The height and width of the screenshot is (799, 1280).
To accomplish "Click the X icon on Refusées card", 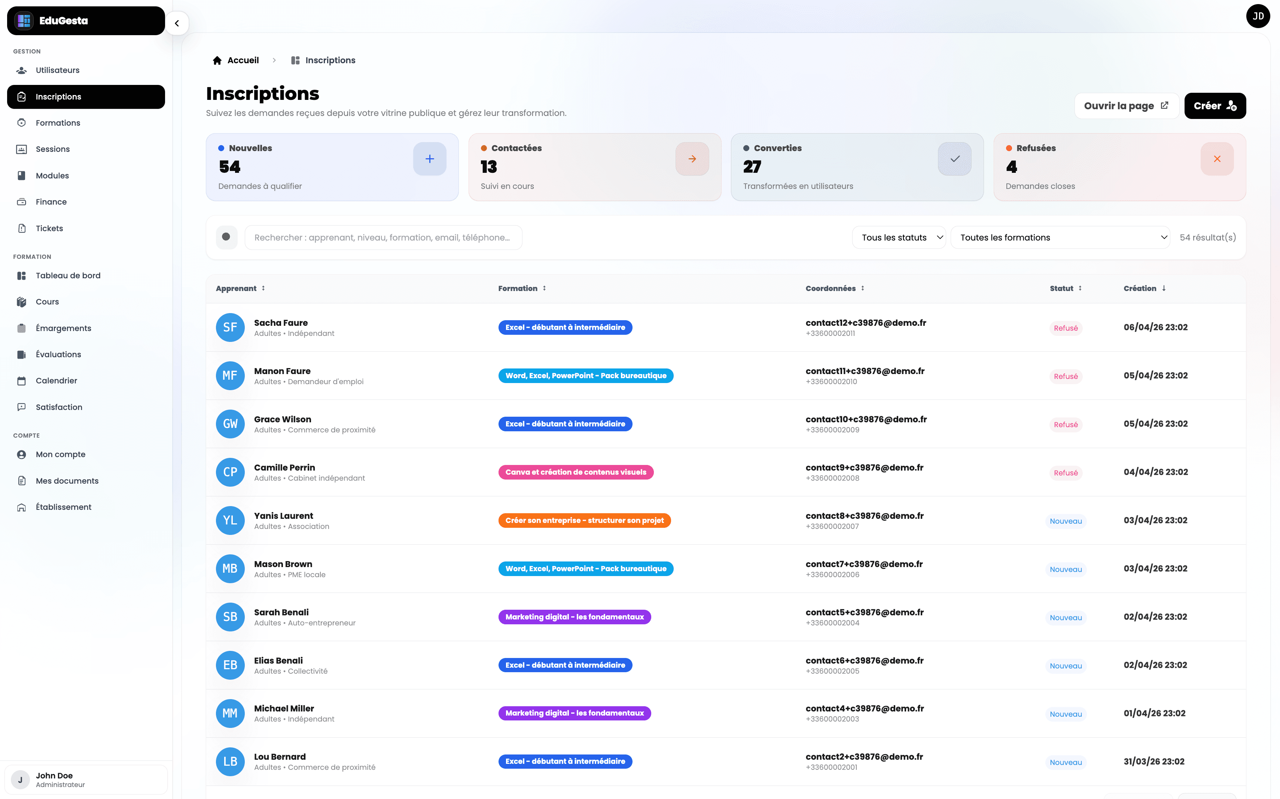I will (1216, 159).
